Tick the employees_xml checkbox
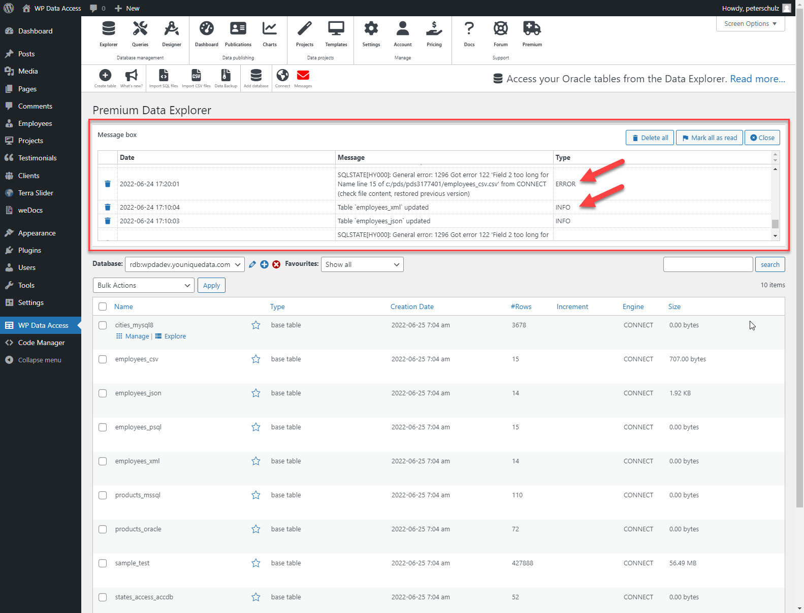This screenshot has height=613, width=804. click(x=103, y=461)
